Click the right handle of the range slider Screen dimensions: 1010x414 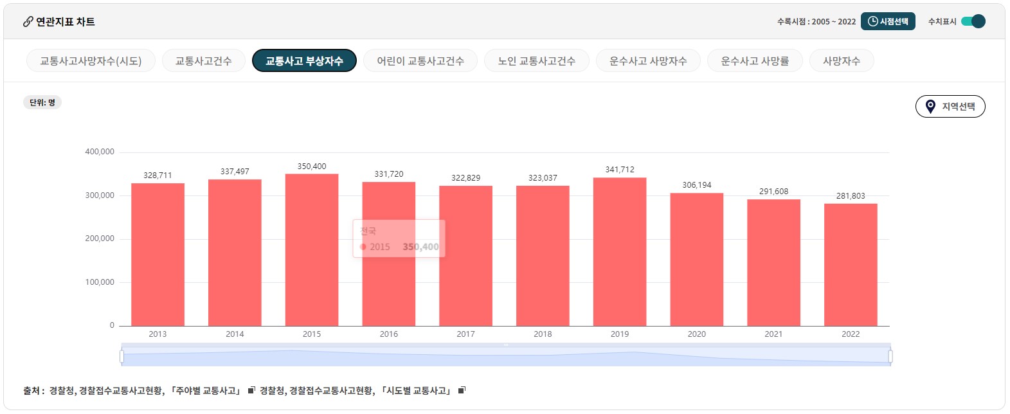coord(890,356)
